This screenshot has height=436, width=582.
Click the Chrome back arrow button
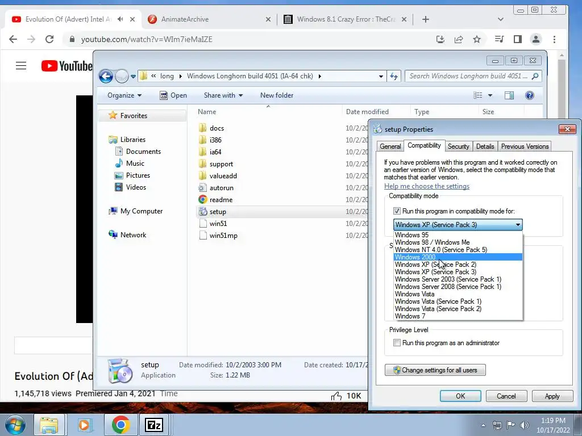pos(13,39)
